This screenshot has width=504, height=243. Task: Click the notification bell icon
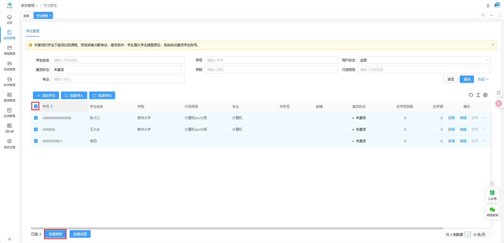click(488, 6)
